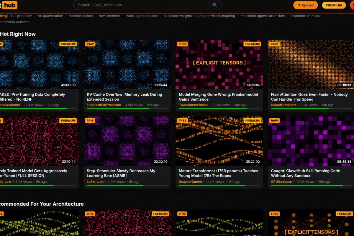Click the 19:15:44 duration label
The image size is (354, 236).
(161, 85)
